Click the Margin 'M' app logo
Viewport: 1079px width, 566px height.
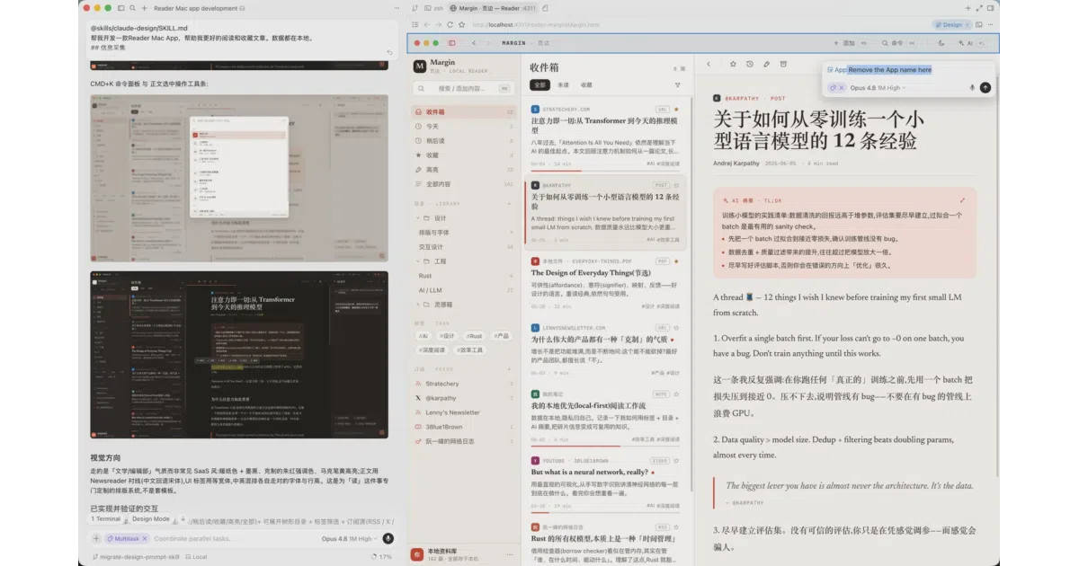tap(419, 66)
